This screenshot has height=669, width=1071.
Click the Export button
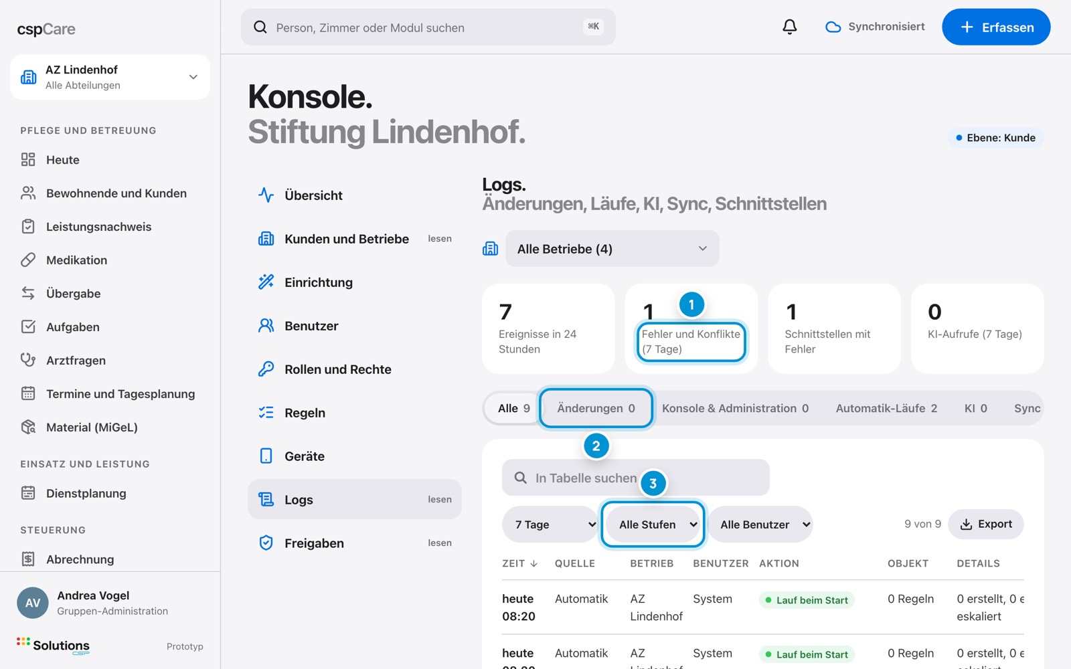point(986,524)
